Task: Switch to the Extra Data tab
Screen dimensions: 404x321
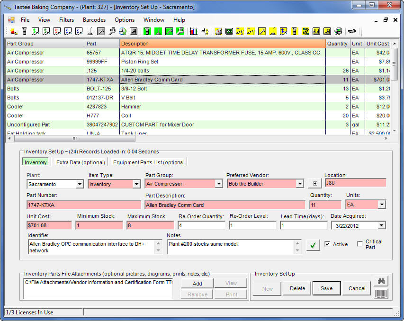Action: point(81,162)
